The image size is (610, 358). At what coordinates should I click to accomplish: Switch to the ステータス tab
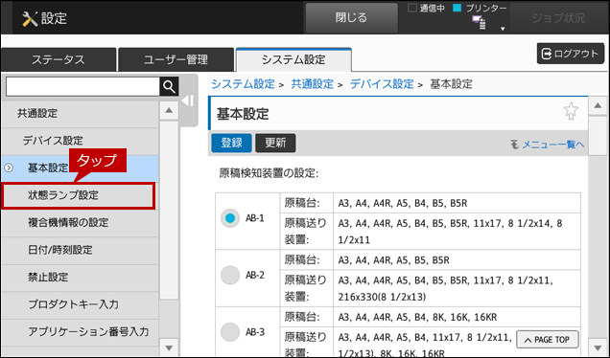pyautogui.click(x=59, y=59)
